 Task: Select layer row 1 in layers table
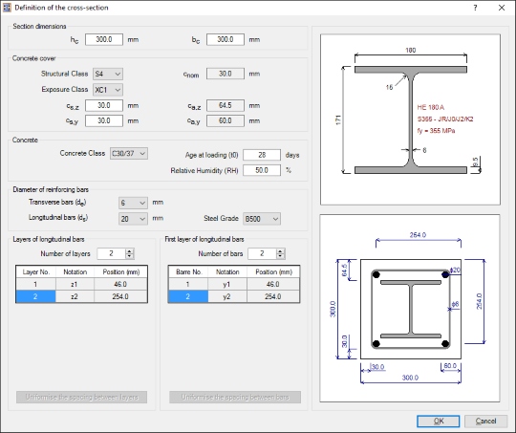[35, 284]
